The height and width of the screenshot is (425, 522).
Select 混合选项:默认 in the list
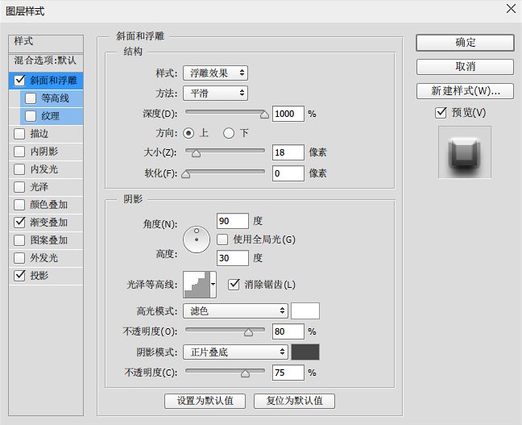[x=46, y=61]
